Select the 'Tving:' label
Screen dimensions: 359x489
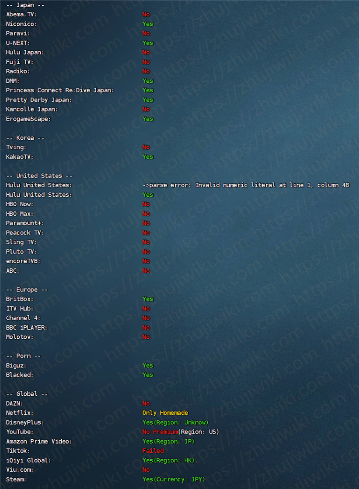[16, 147]
